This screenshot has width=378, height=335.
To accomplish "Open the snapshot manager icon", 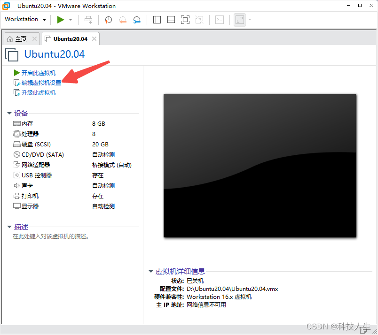I will pos(137,20).
